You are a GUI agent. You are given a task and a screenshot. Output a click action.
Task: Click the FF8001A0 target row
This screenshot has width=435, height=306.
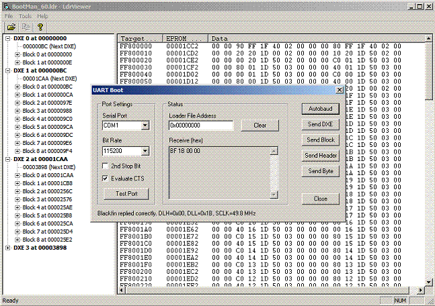coord(136,229)
